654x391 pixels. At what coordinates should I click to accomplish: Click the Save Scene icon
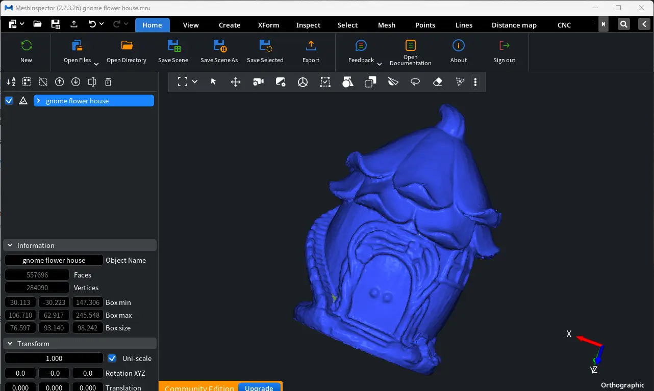173,46
